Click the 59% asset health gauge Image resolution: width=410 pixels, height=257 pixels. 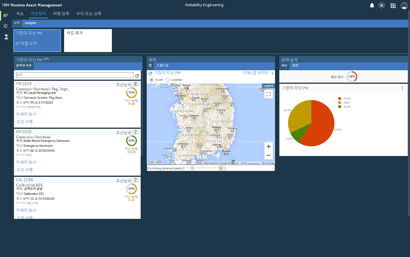132,189
